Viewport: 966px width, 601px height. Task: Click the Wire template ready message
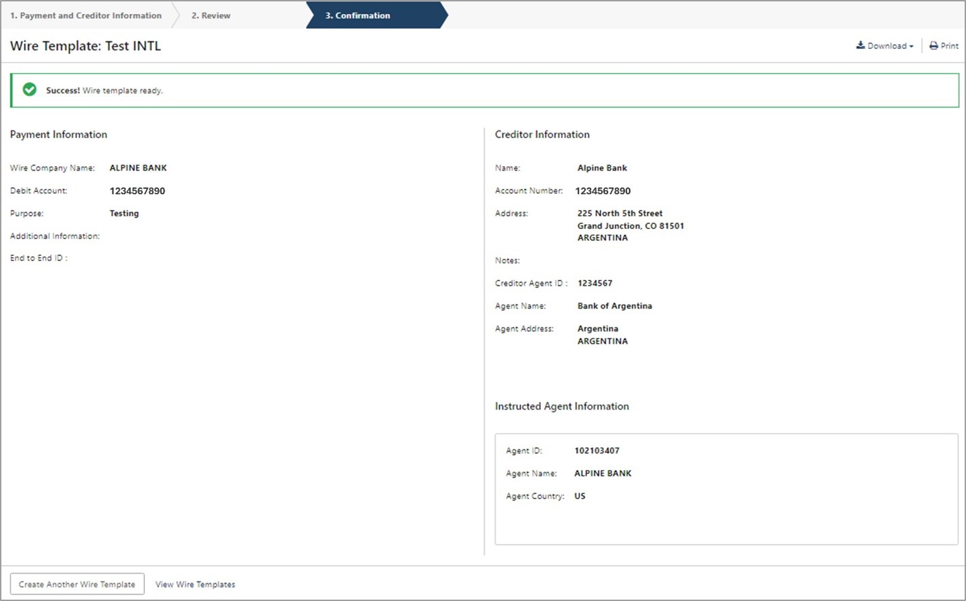123,91
